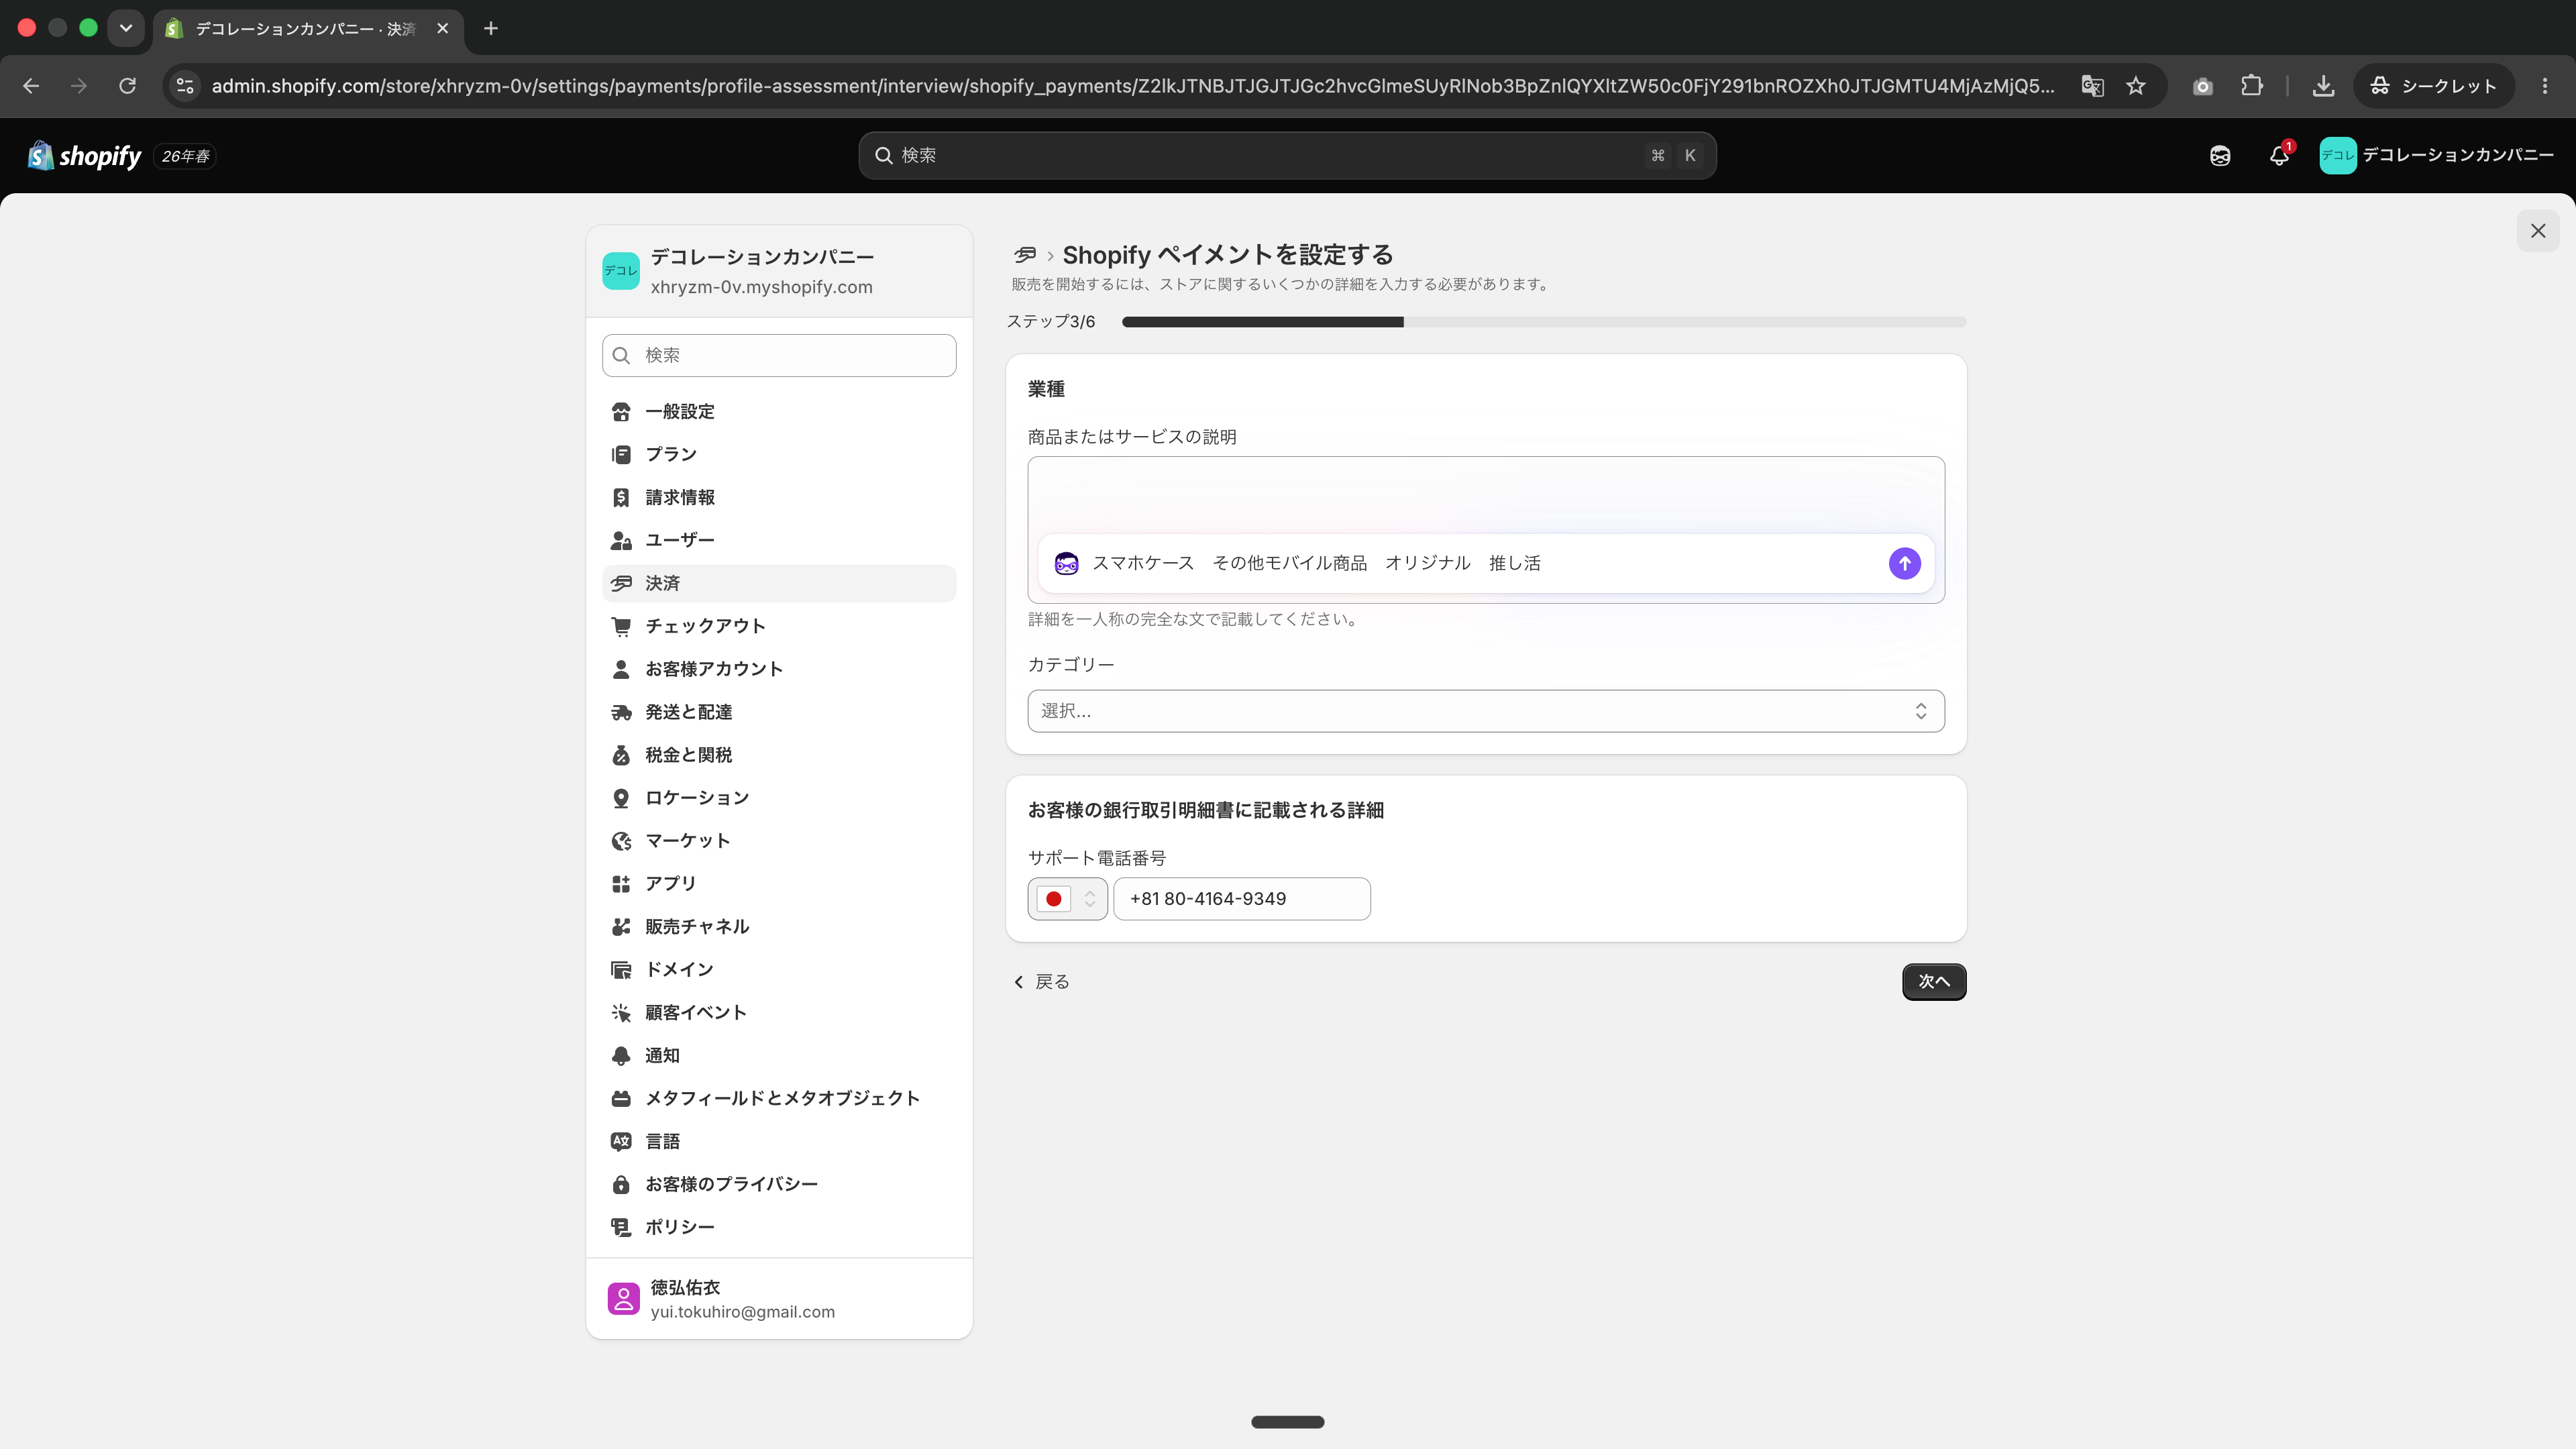This screenshot has height=1449, width=2576.
Task: Click the purple send arrow in description box
Action: tap(1904, 563)
